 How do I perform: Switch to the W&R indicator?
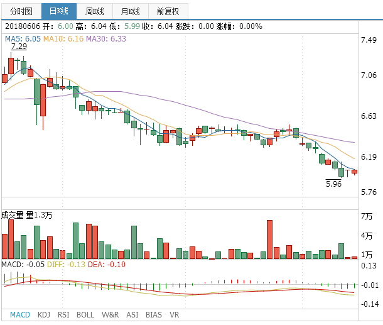click(x=110, y=314)
